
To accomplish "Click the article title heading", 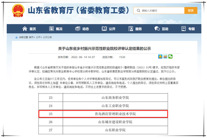I will [103, 48].
